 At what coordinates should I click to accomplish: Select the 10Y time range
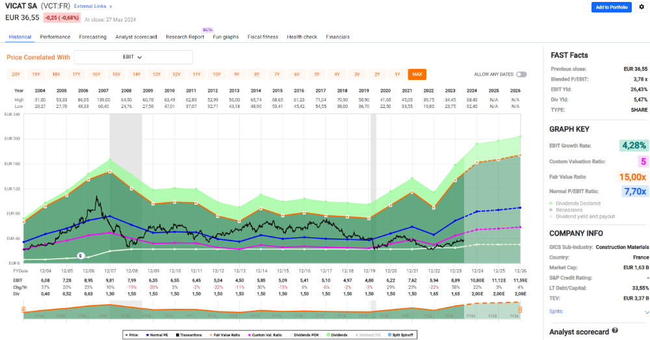click(x=216, y=74)
